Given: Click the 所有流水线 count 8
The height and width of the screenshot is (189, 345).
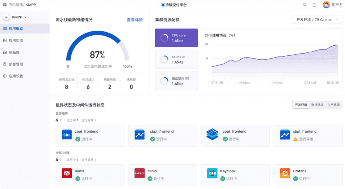Looking at the screenshot, I should point(67,87).
